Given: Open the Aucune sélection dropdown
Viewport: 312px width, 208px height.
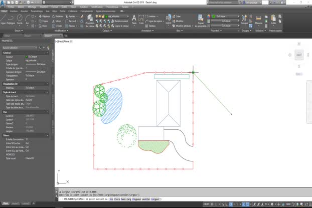Looking at the screenshot, I should (19, 48).
